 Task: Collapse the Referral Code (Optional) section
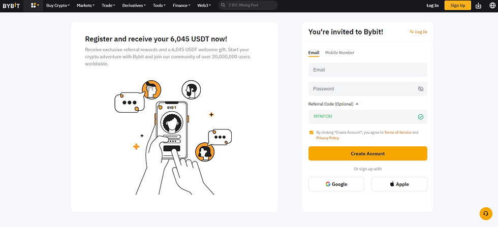point(333,104)
